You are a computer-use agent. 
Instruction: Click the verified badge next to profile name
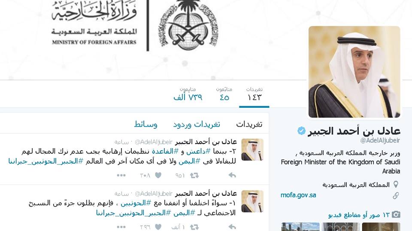click(x=301, y=131)
